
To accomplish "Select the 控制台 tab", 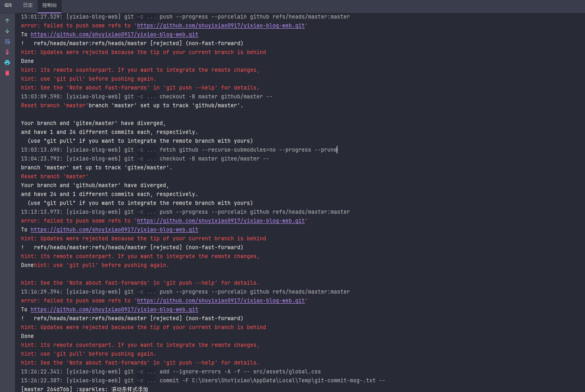I will coord(50,5).
